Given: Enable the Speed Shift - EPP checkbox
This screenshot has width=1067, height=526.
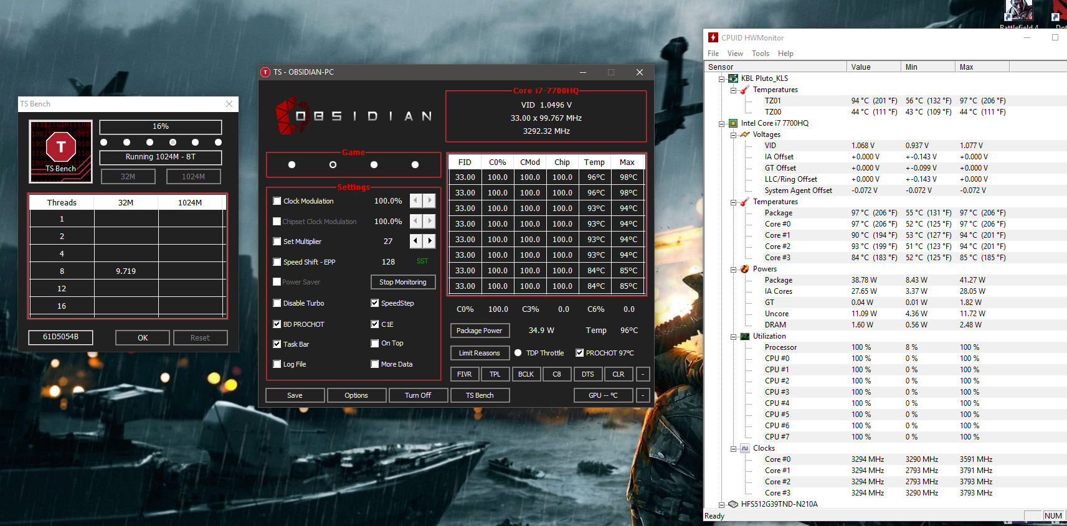Looking at the screenshot, I should pos(277,262).
